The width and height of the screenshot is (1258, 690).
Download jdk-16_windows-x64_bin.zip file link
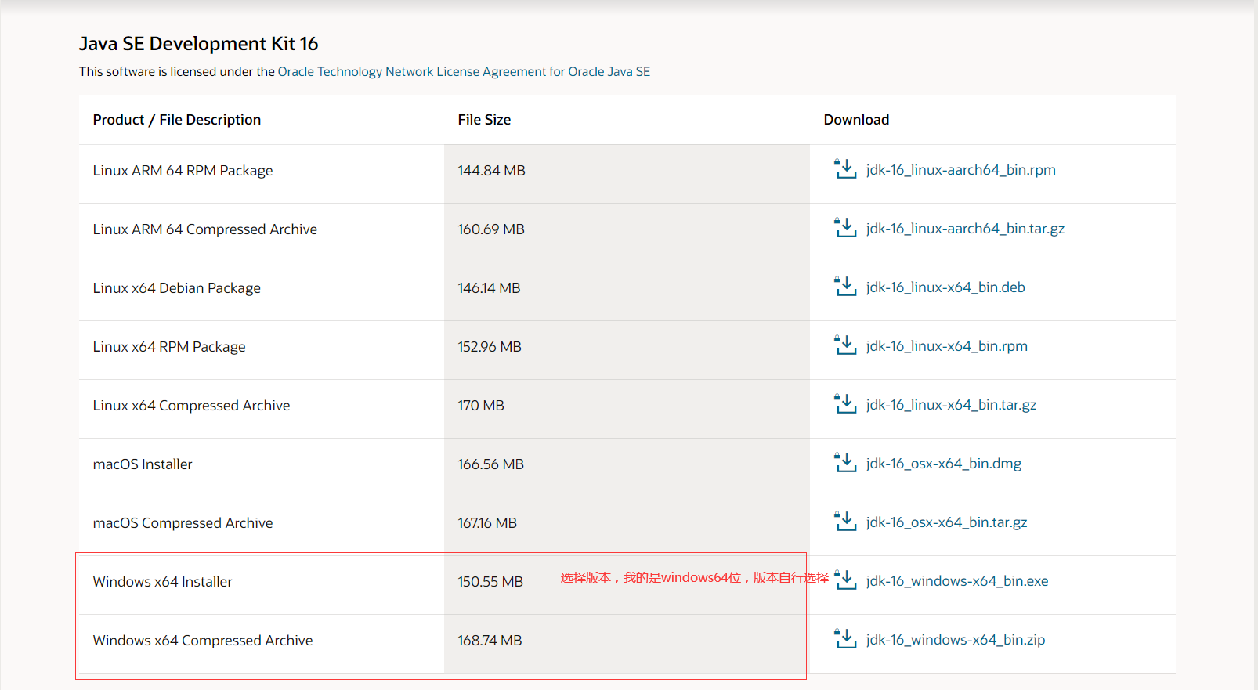(956, 640)
